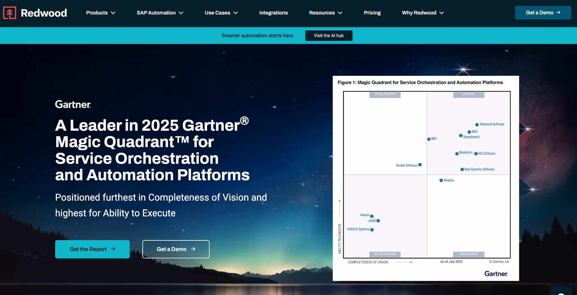Click the arrow icon in Get the Report
Image resolution: width=577 pixels, height=295 pixels.
[113, 249]
